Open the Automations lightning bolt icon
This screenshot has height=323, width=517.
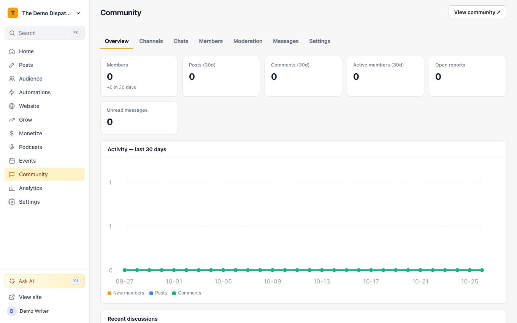(x=12, y=92)
